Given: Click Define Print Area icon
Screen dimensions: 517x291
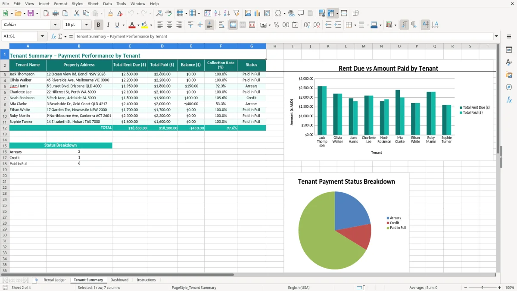Looking at the screenshot, I should pos(322,13).
